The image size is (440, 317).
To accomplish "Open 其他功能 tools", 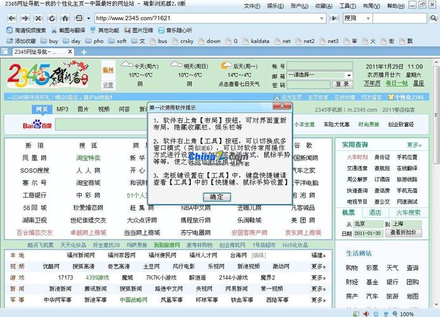I will coord(105,30).
